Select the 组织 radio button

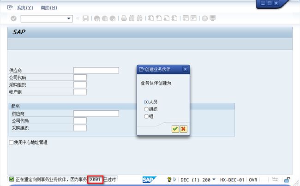click(x=146, y=109)
